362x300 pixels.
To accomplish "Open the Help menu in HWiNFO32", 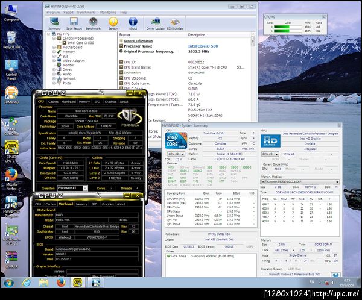I will 124,13.
